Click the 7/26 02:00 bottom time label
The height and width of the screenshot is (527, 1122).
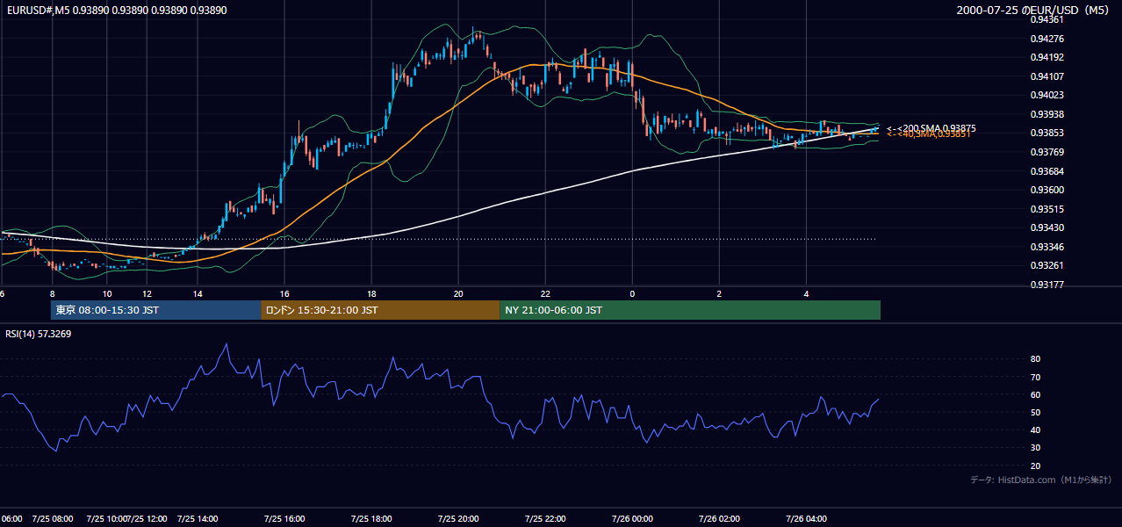coord(720,519)
